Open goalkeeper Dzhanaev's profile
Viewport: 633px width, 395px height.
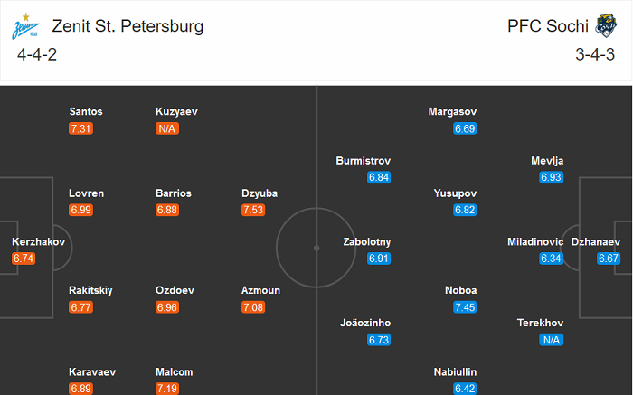click(595, 241)
